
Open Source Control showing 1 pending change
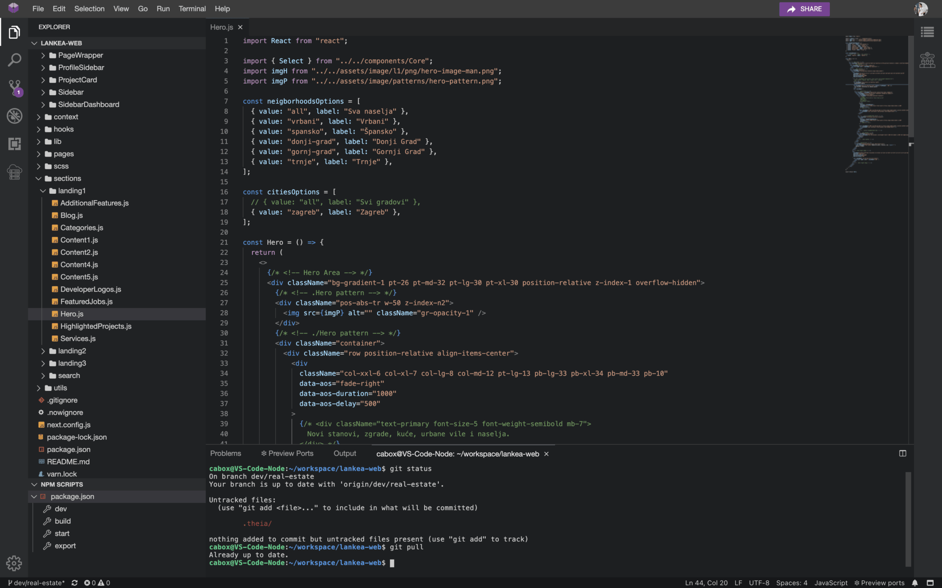(x=14, y=88)
